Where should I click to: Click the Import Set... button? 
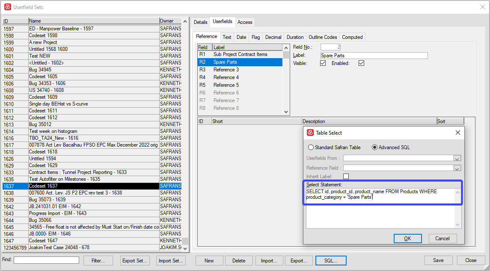click(x=171, y=261)
